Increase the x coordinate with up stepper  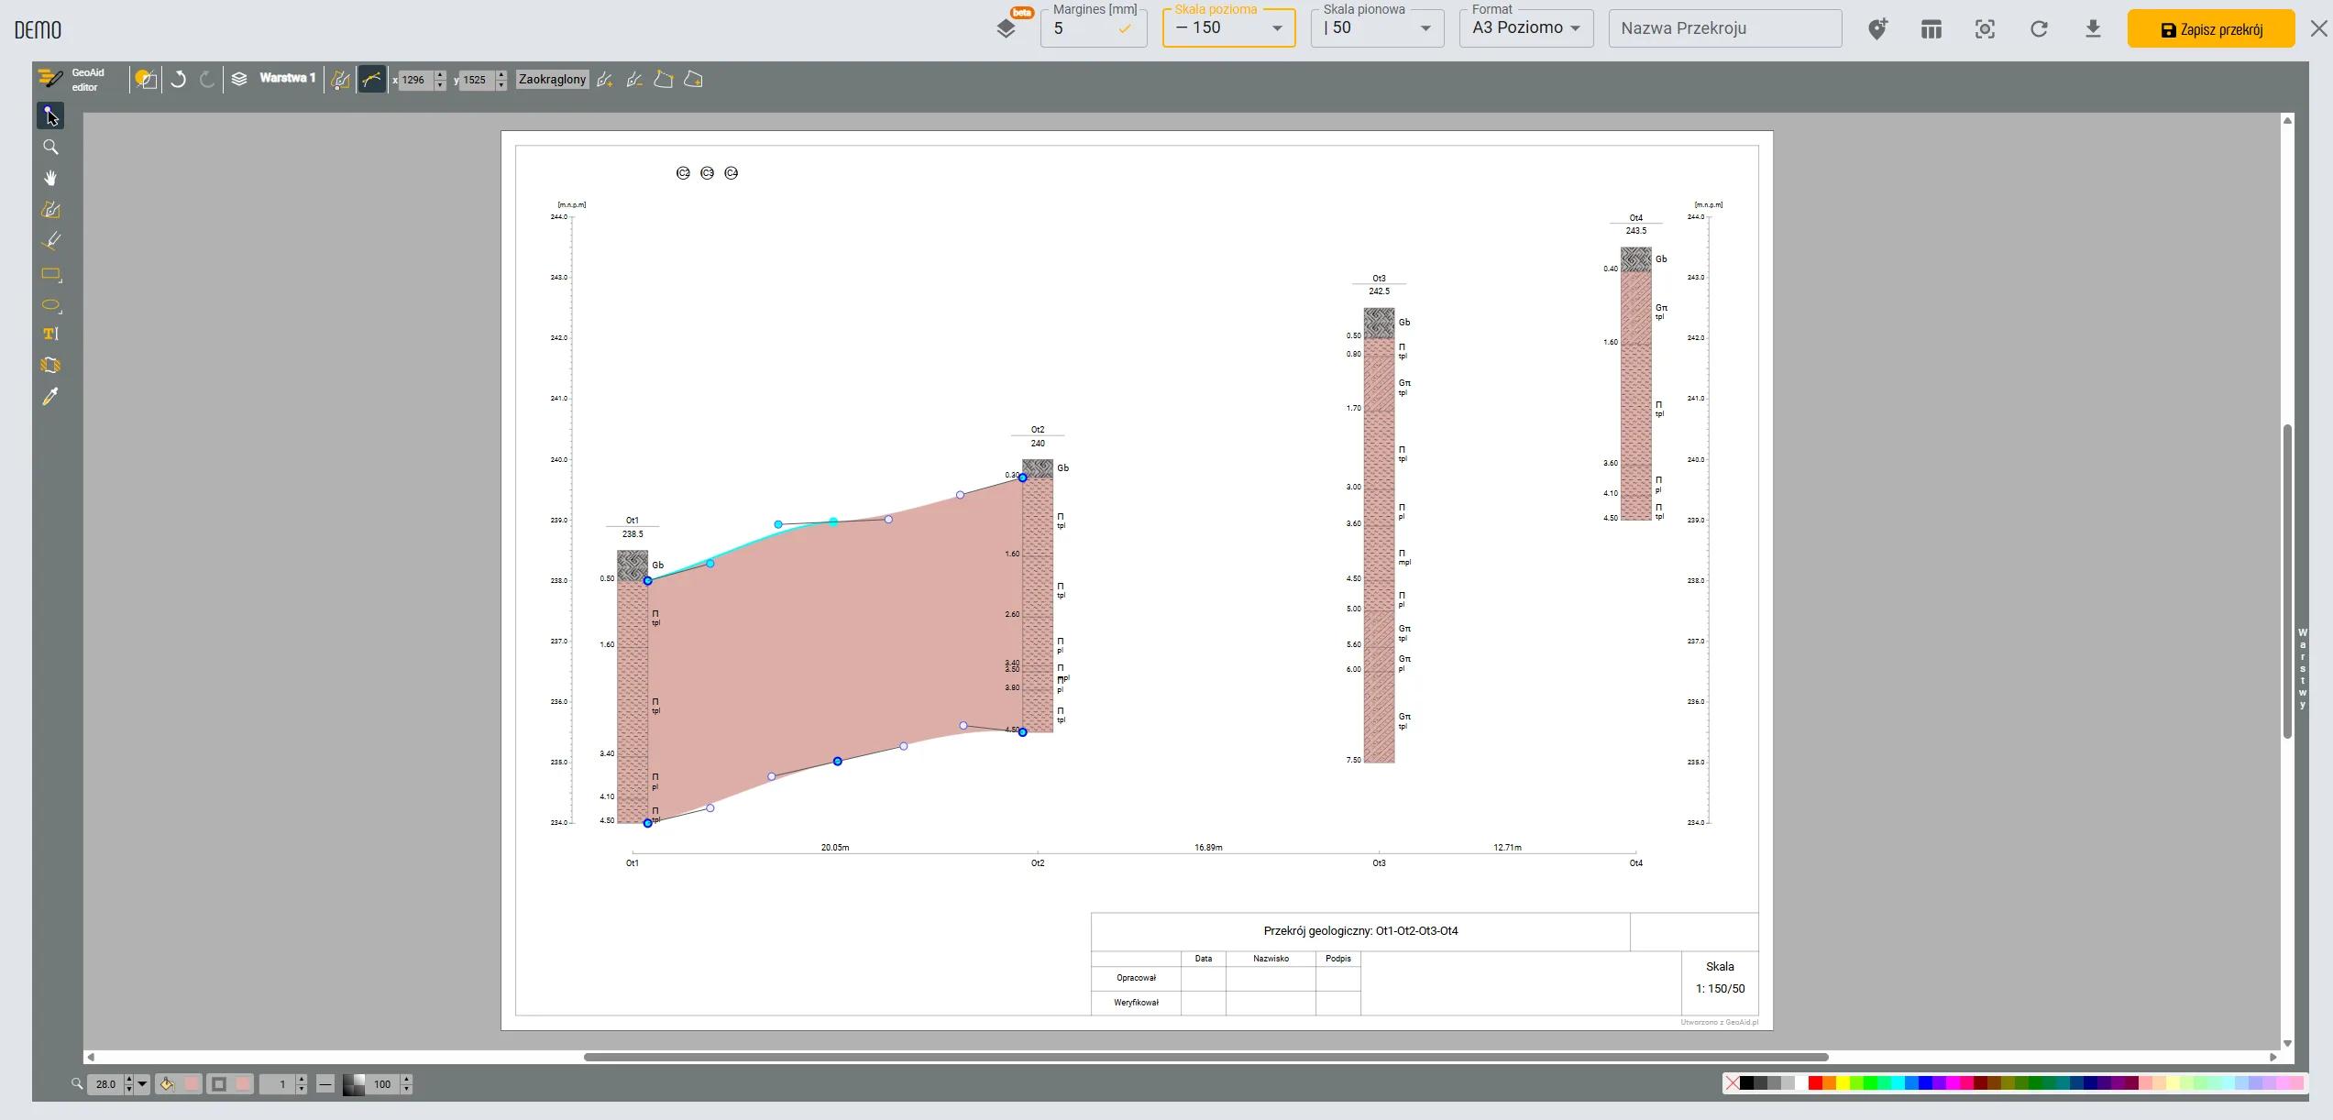point(440,75)
